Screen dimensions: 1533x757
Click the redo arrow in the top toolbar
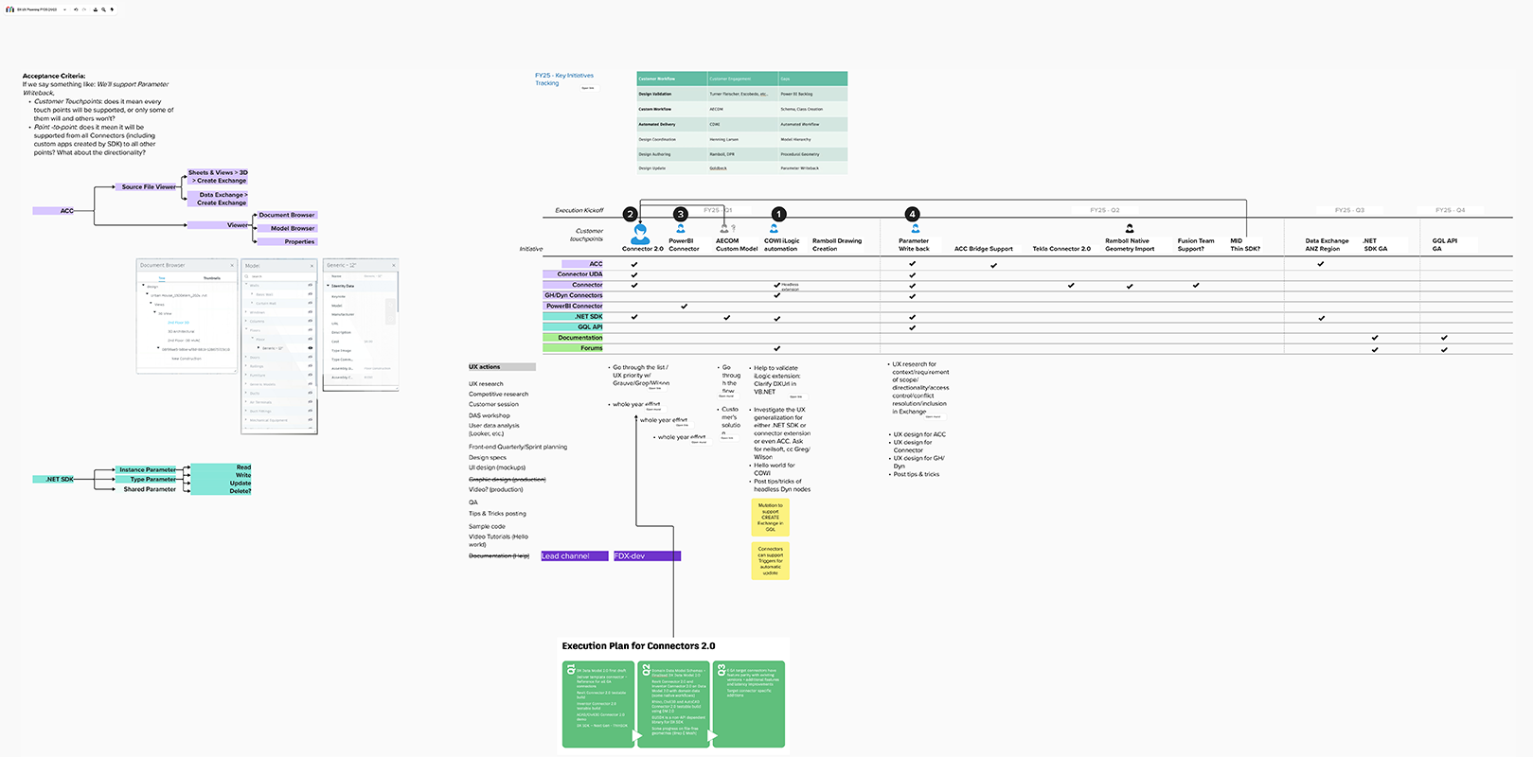pos(84,9)
